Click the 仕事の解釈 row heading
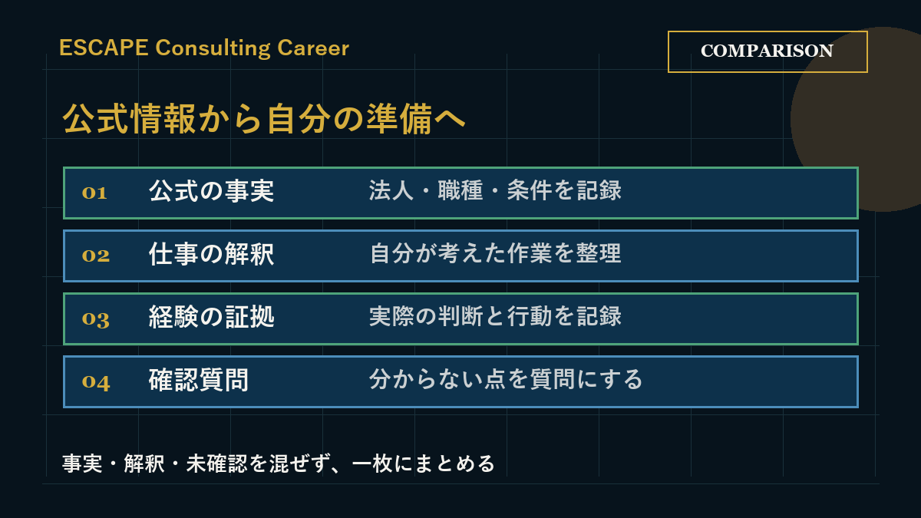The height and width of the screenshot is (518, 921). coord(211,255)
